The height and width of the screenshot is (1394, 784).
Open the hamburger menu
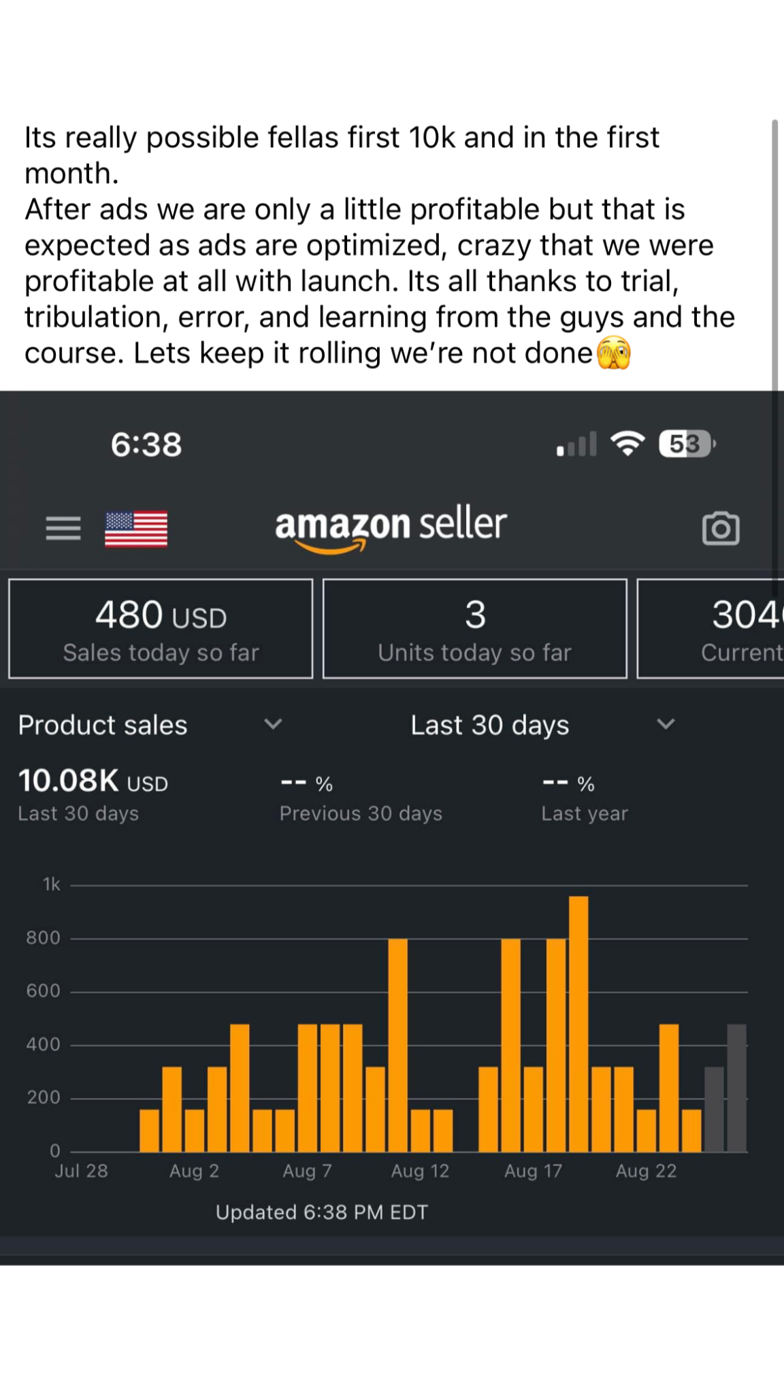(x=63, y=528)
